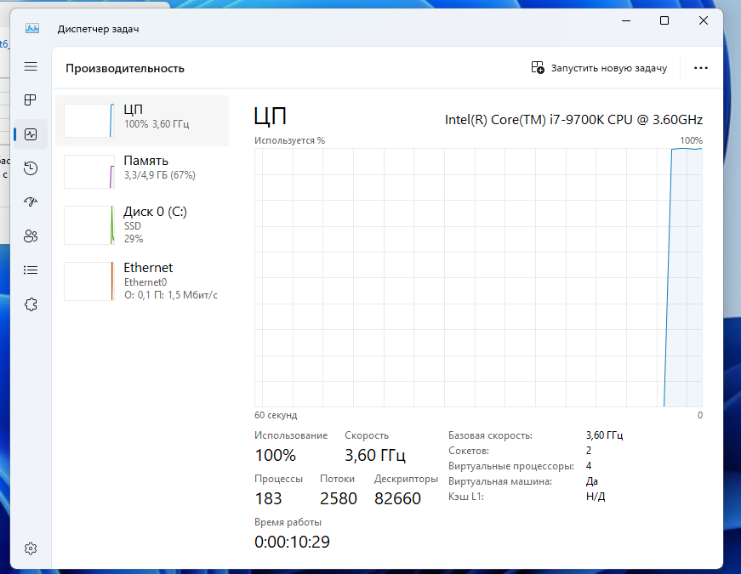Click the Да virtual machine value
The image size is (741, 574).
592,481
